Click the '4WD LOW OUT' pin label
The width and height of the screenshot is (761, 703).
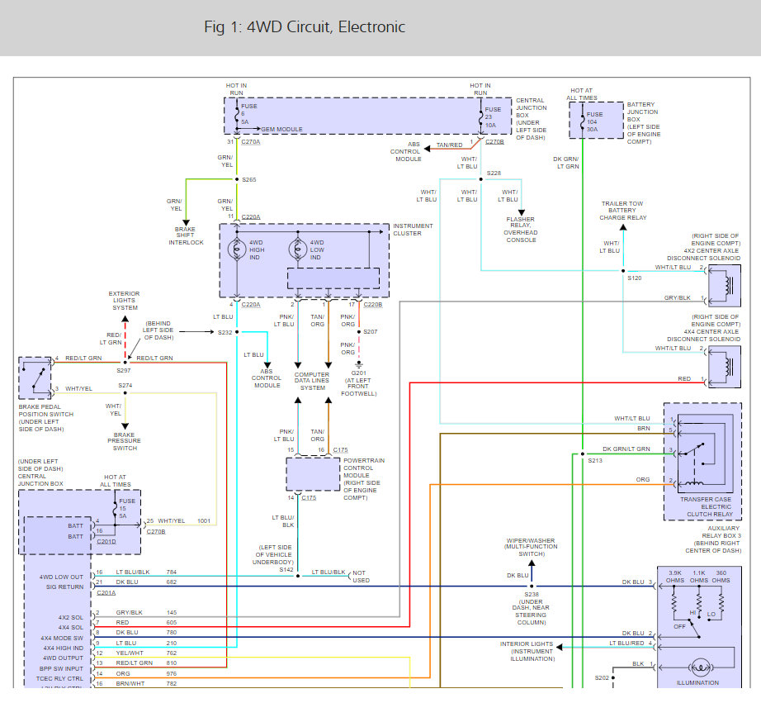click(61, 577)
